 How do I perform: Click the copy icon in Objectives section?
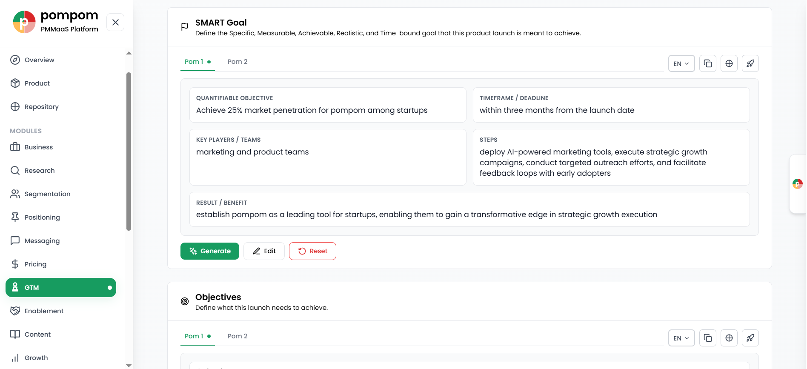[x=708, y=338]
